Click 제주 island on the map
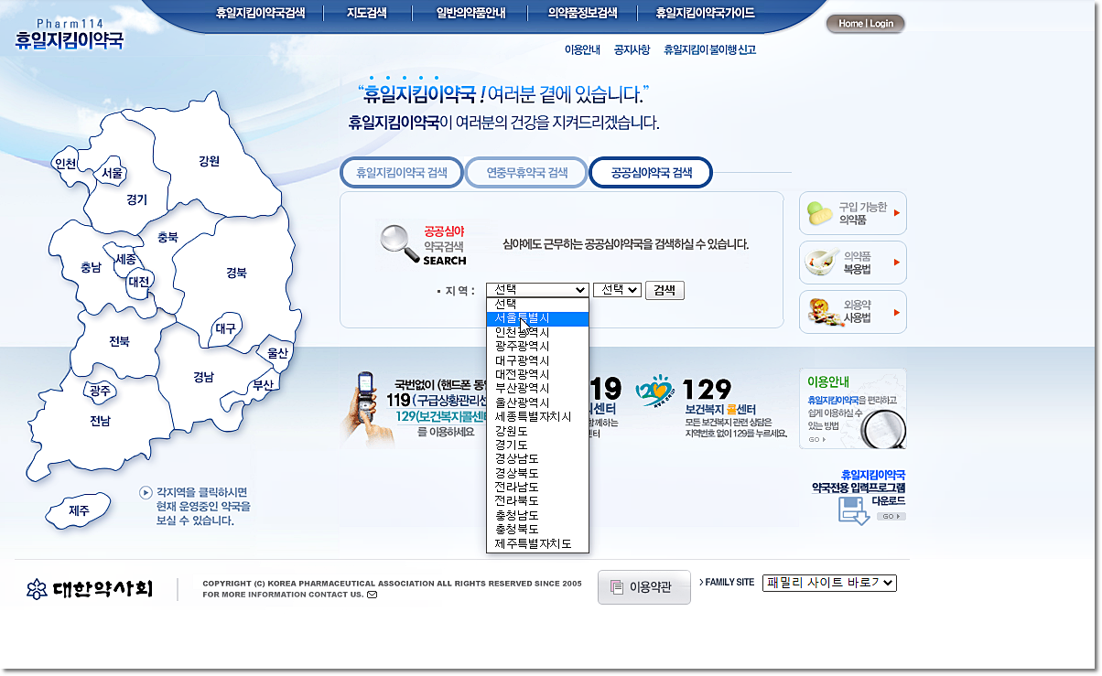Image resolution: width=1102 pixels, height=676 pixels. click(x=79, y=510)
